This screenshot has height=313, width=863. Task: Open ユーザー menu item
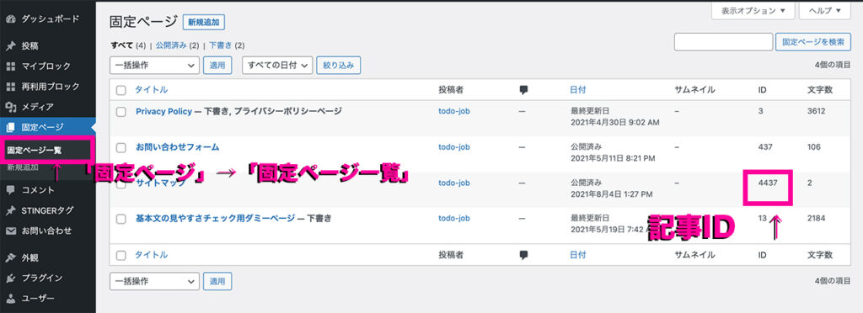tap(37, 298)
